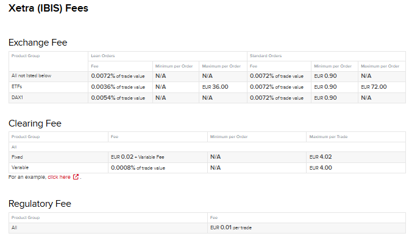Click the 'Fixed' clearing fee row label
Screen dimensions: 409x236
pos(17,157)
